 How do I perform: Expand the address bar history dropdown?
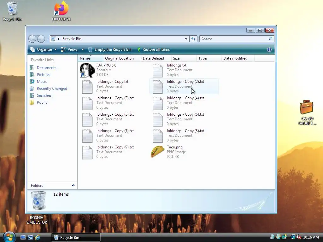point(186,39)
